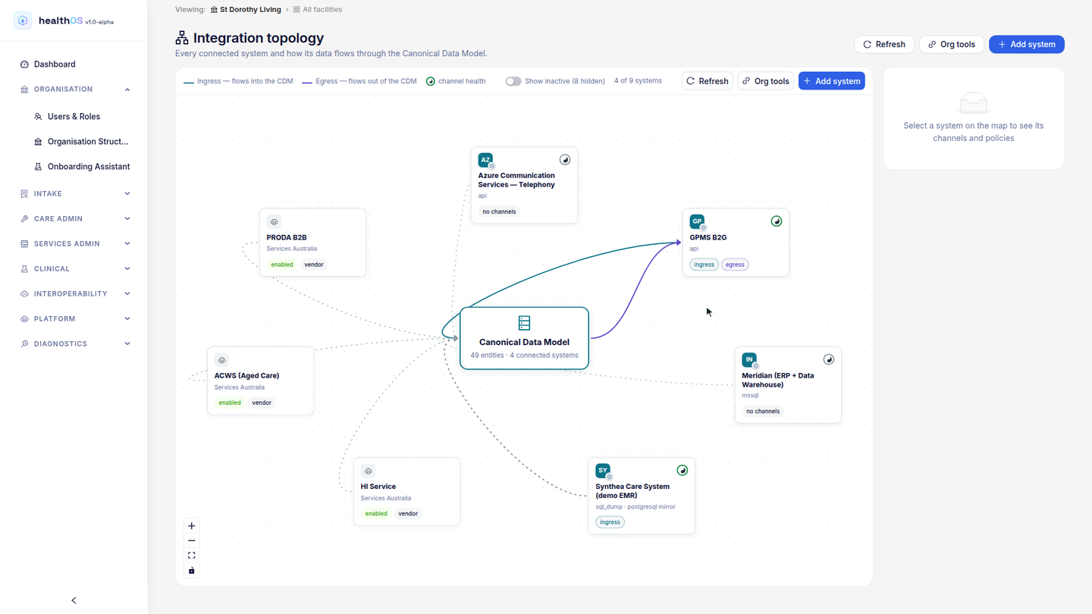
Task: Click the enabled tag on HI Service
Action: click(x=376, y=513)
